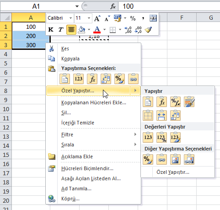Increase font size with large A icon
This screenshot has height=210, width=220.
pos(97,18)
